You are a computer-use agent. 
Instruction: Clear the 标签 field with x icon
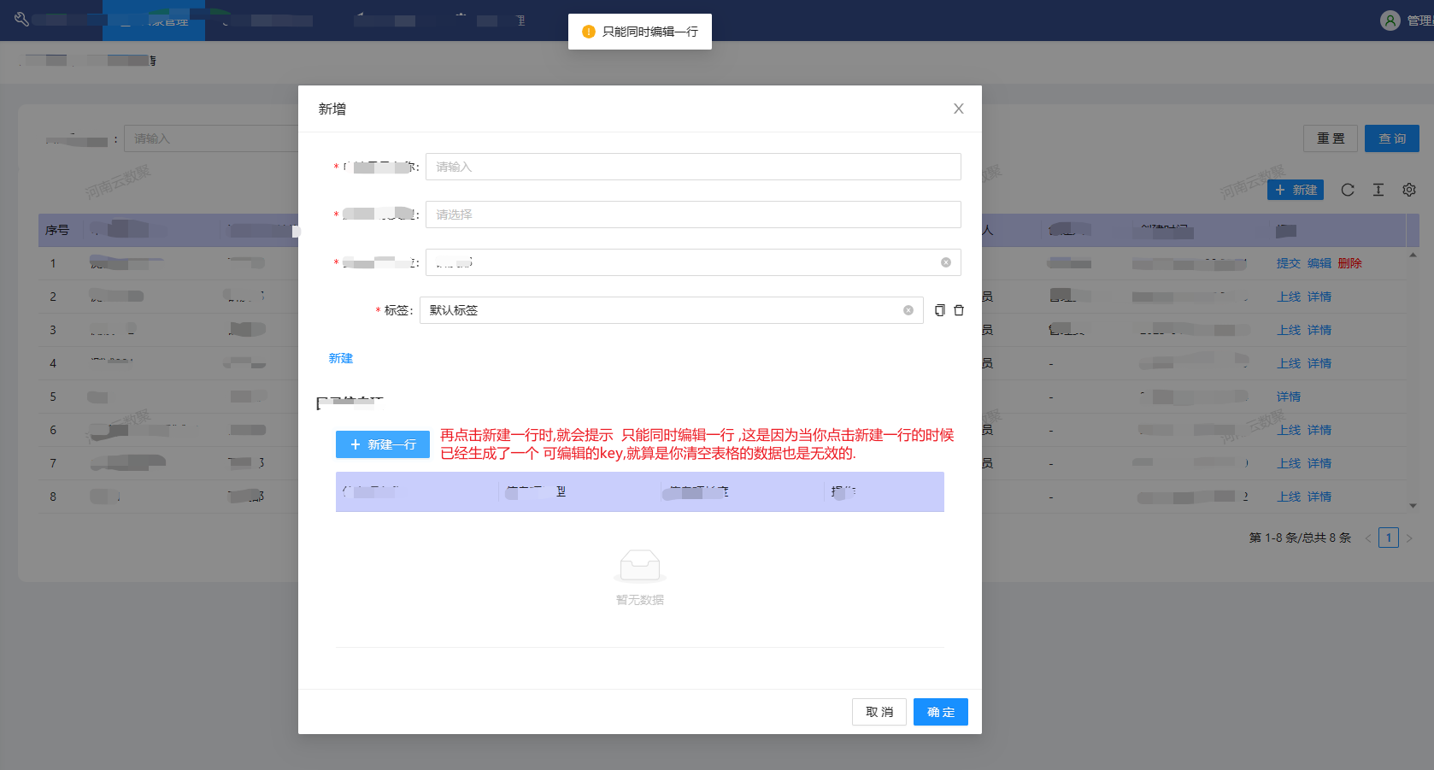click(908, 310)
